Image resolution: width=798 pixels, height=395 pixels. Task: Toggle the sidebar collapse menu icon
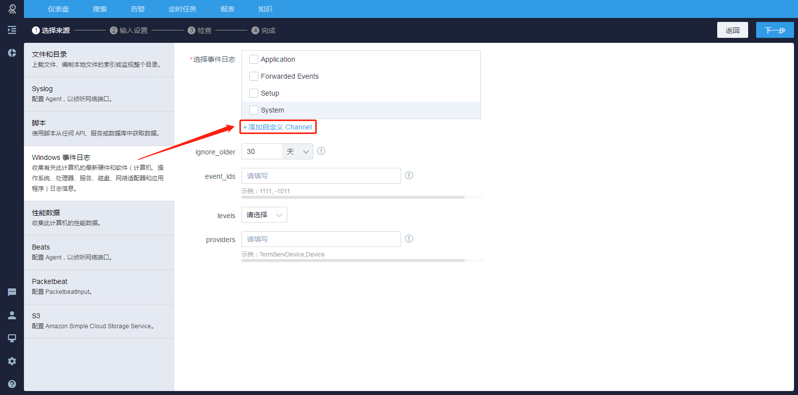pos(12,30)
